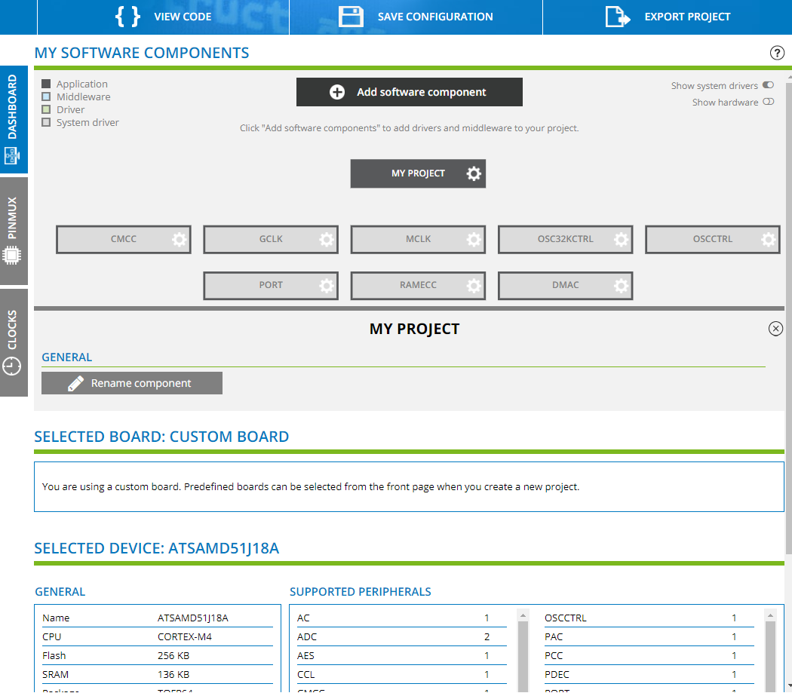This screenshot has width=792, height=696.
Task: Select the MCLK driver block
Action: tap(418, 239)
